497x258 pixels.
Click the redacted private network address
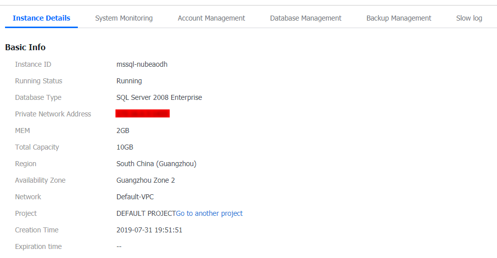[143, 113]
